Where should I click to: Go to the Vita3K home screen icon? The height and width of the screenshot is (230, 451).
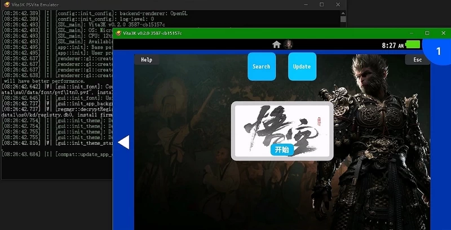click(x=276, y=45)
